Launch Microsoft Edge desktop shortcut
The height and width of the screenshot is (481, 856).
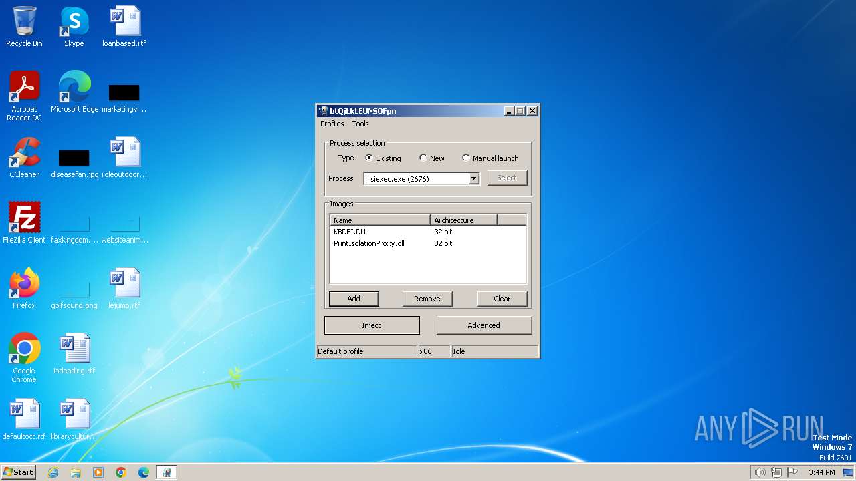click(x=74, y=92)
